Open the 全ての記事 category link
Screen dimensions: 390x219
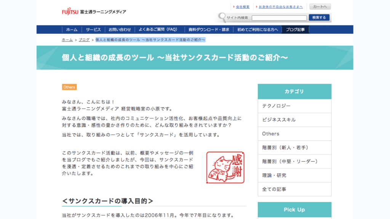294,189
